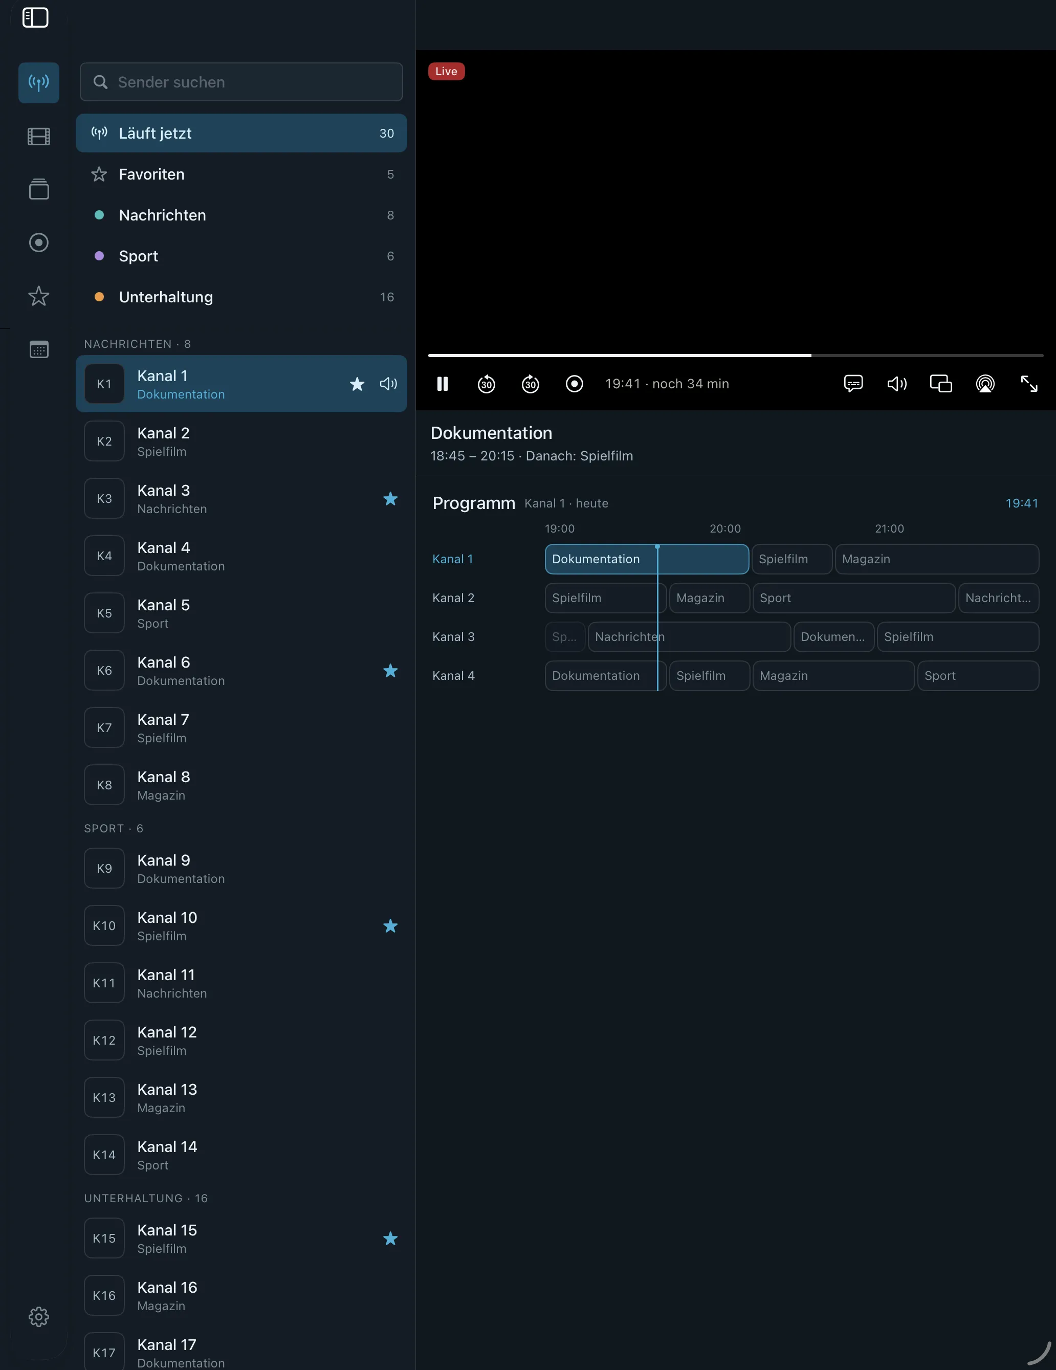
Task: Toggle favorite star on Kanal 6
Action: pos(390,671)
